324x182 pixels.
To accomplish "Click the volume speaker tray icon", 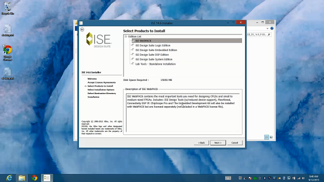I will [x=304, y=178].
